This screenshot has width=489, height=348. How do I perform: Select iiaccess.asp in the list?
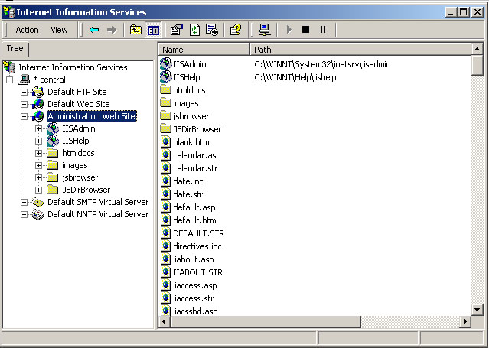[x=195, y=285]
